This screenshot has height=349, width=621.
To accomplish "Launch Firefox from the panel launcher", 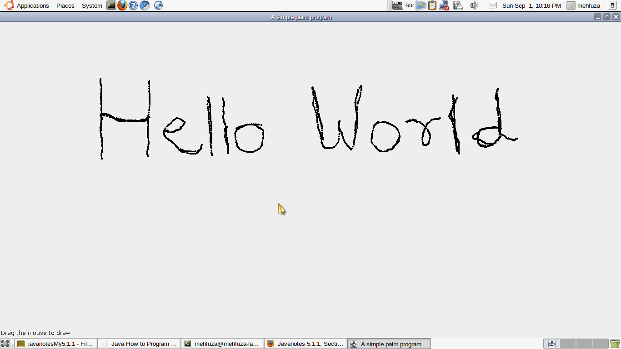I will (x=122, y=5).
